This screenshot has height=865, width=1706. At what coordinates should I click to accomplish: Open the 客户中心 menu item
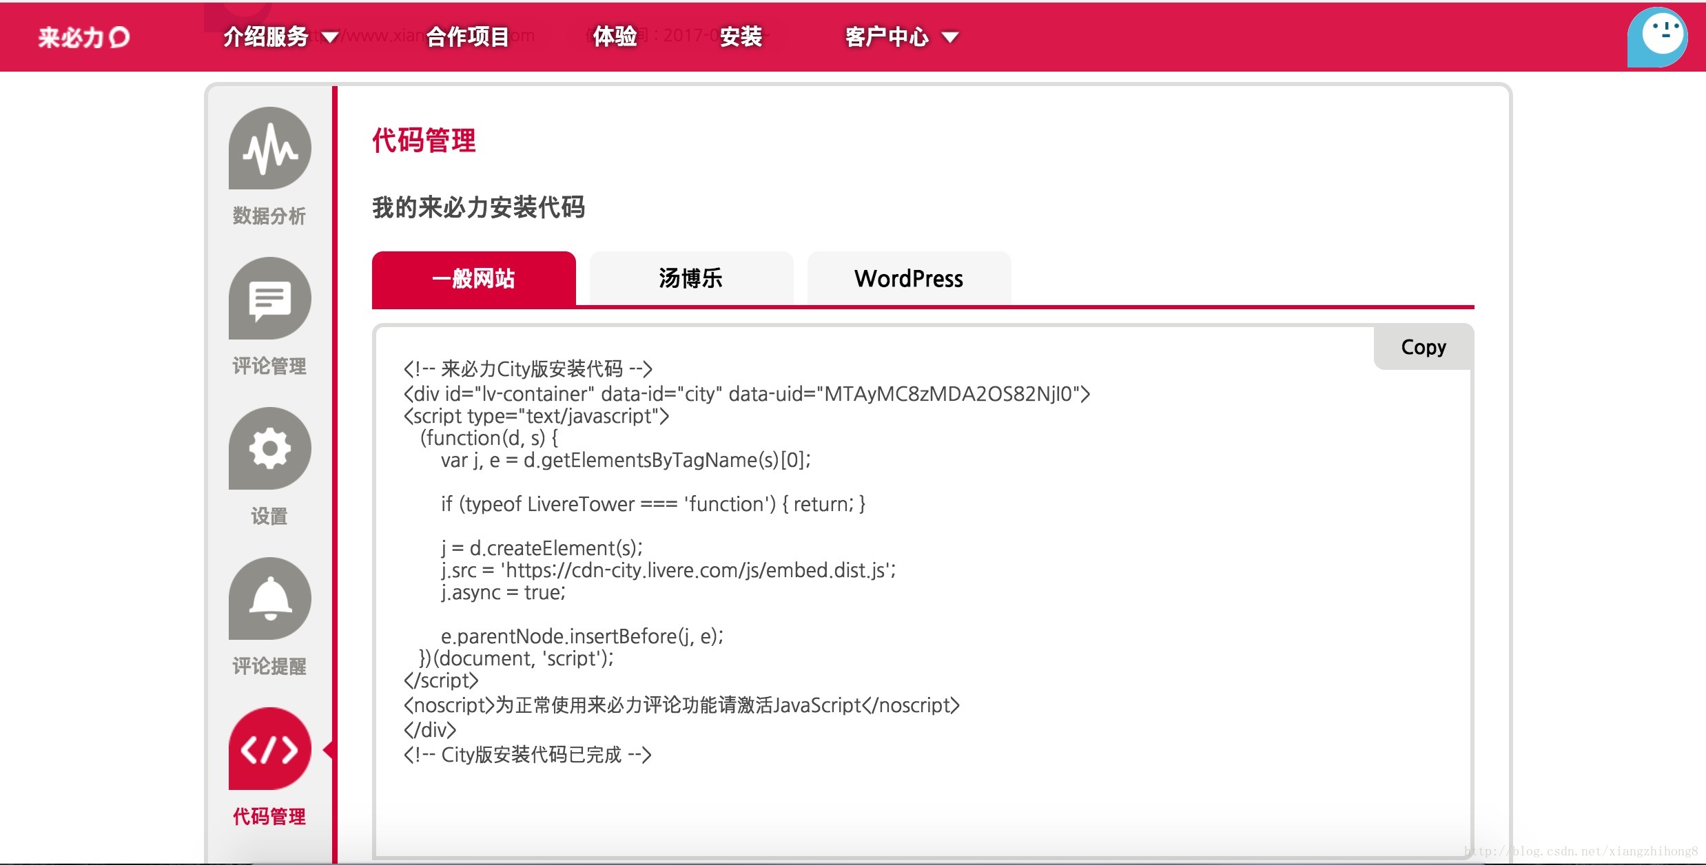(887, 37)
